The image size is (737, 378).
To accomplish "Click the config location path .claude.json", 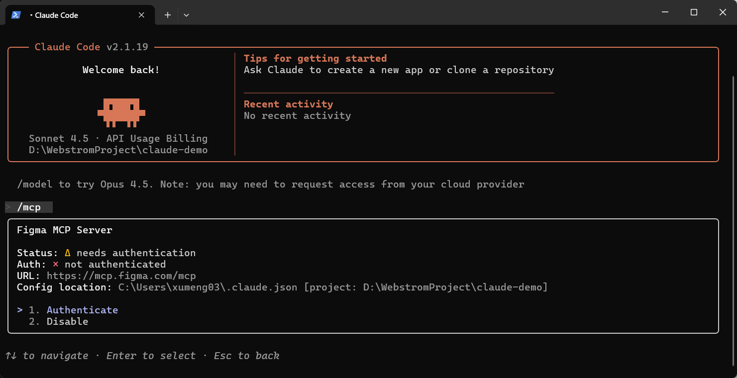I will point(208,287).
